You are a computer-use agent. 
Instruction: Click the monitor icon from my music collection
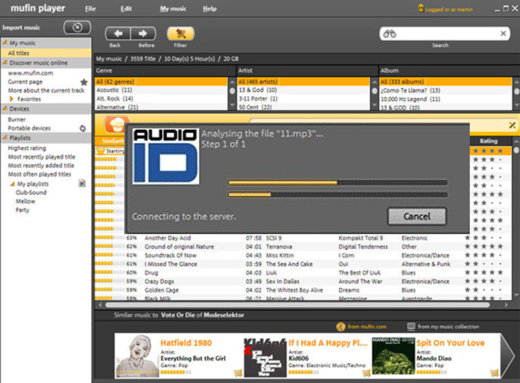[x=411, y=327]
